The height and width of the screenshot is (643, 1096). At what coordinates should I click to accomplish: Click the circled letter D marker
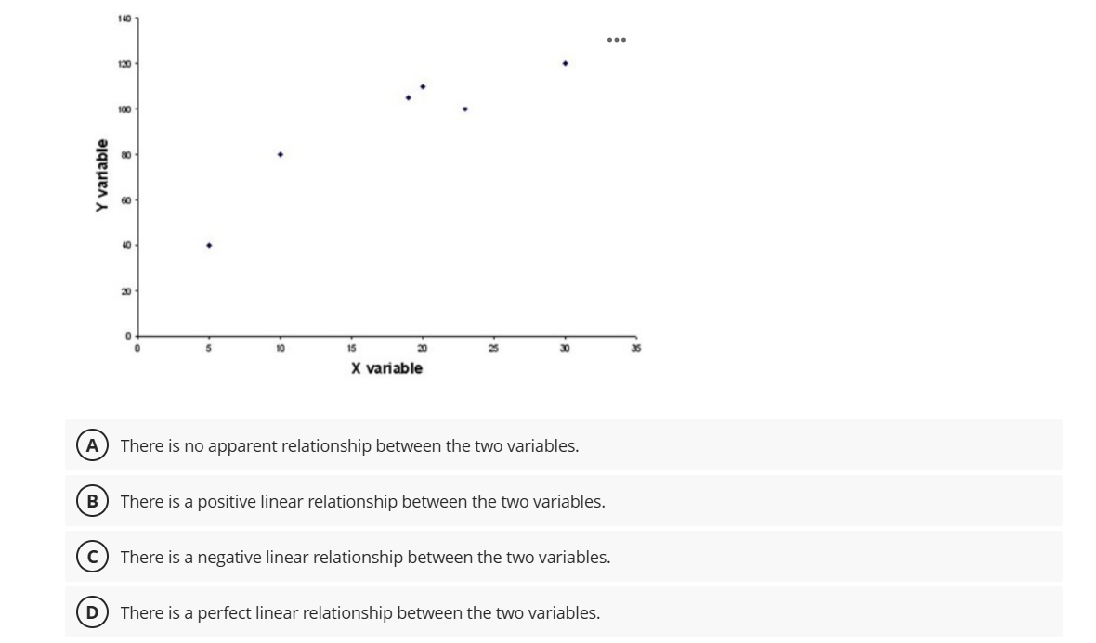[x=91, y=612]
